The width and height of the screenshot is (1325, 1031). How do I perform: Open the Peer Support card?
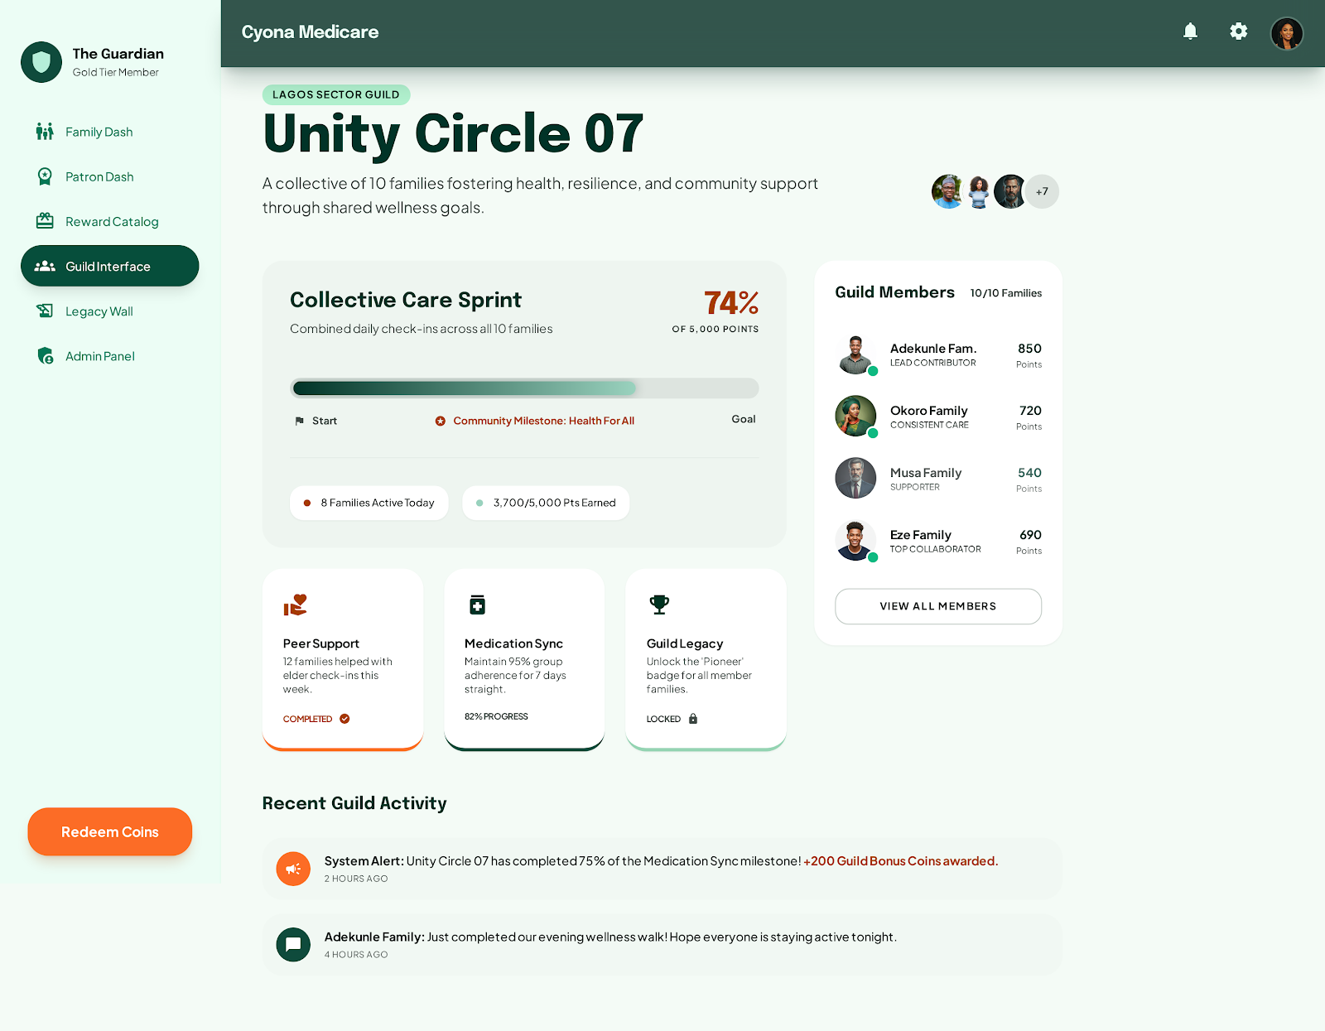click(x=343, y=659)
